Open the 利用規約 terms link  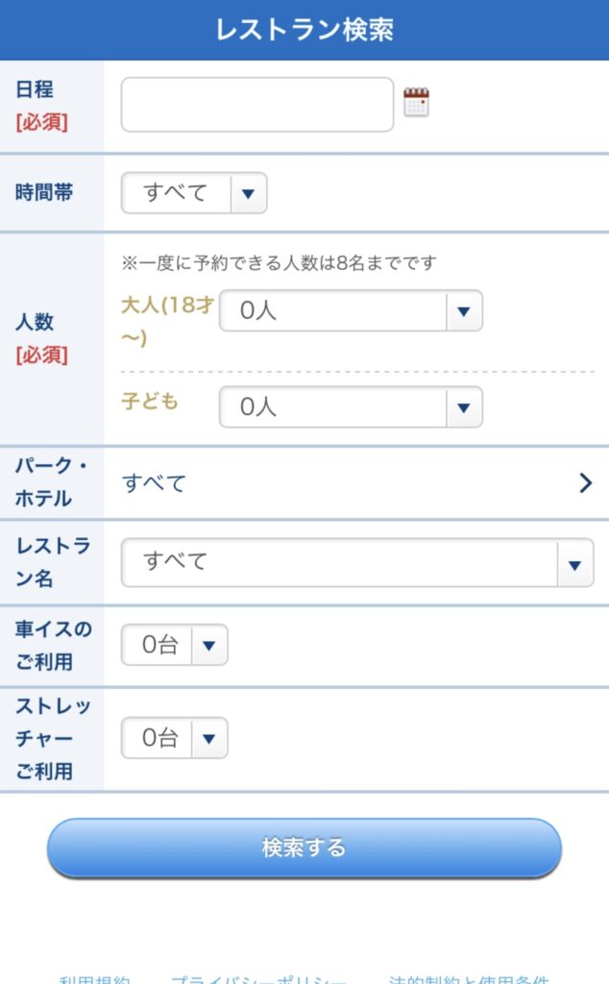pos(94,978)
